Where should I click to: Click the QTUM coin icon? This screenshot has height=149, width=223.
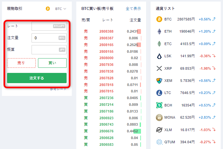(x=159, y=142)
